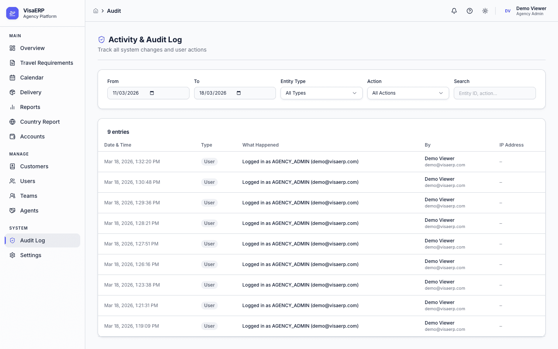Open the Calendar icon in the sidebar

12,77
